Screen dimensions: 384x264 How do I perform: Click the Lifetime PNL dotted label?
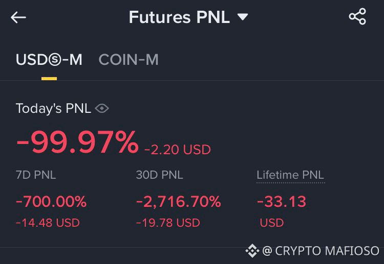(290, 175)
